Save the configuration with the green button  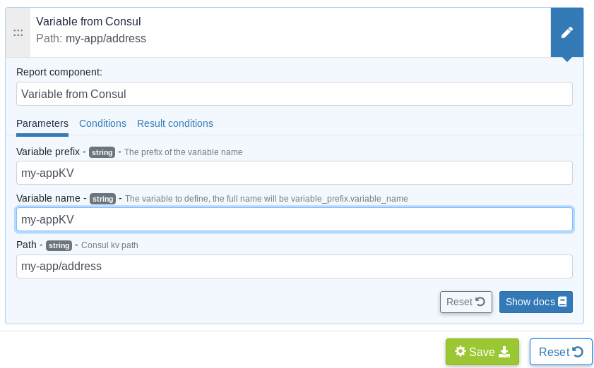point(482,352)
